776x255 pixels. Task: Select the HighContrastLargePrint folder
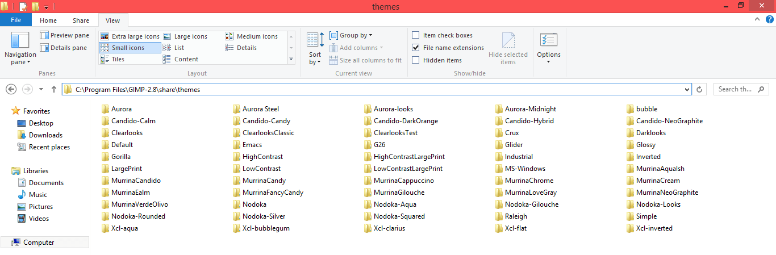(x=404, y=157)
